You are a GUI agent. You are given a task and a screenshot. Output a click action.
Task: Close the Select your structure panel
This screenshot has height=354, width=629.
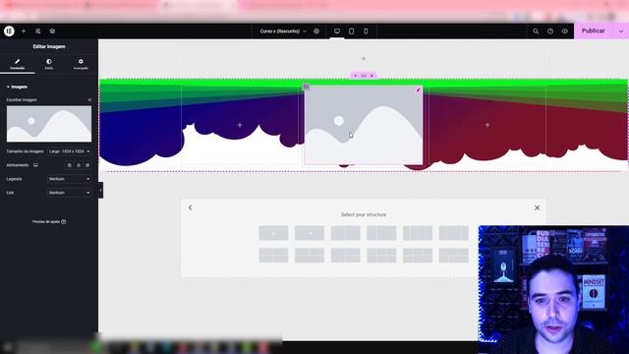pos(538,207)
